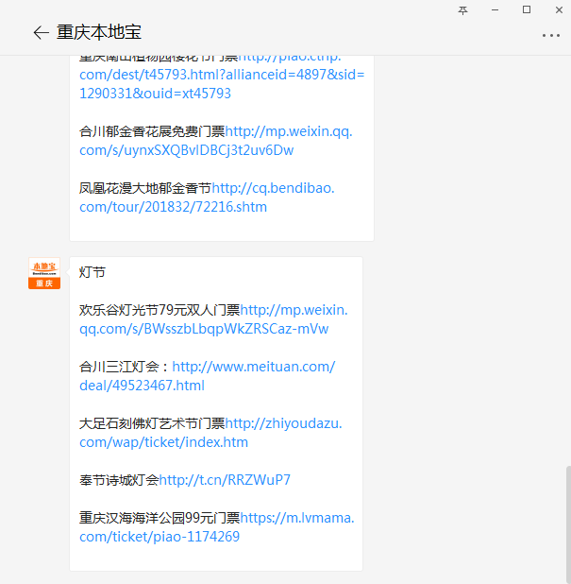This screenshot has height=584, width=571.
Task: Open the three-dots more options menu
Action: pyautogui.click(x=550, y=35)
